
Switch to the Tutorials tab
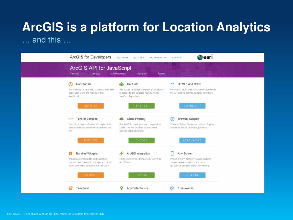[x=74, y=74]
